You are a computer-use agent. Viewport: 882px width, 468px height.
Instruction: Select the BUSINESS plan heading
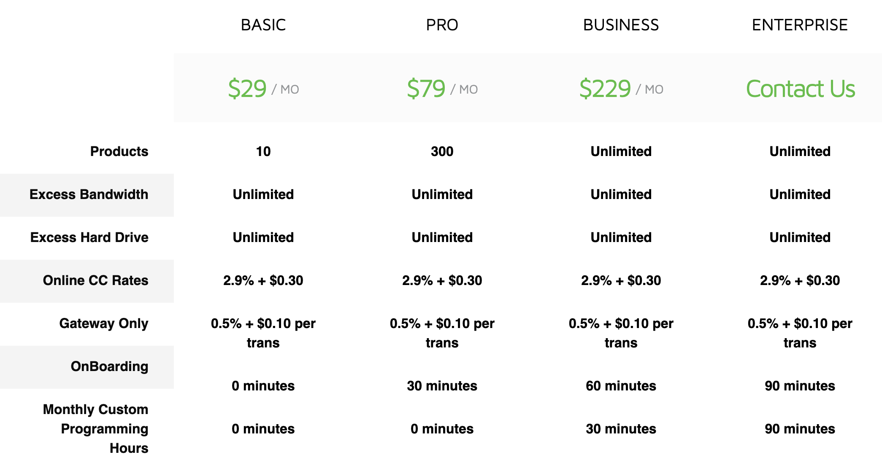pyautogui.click(x=621, y=25)
